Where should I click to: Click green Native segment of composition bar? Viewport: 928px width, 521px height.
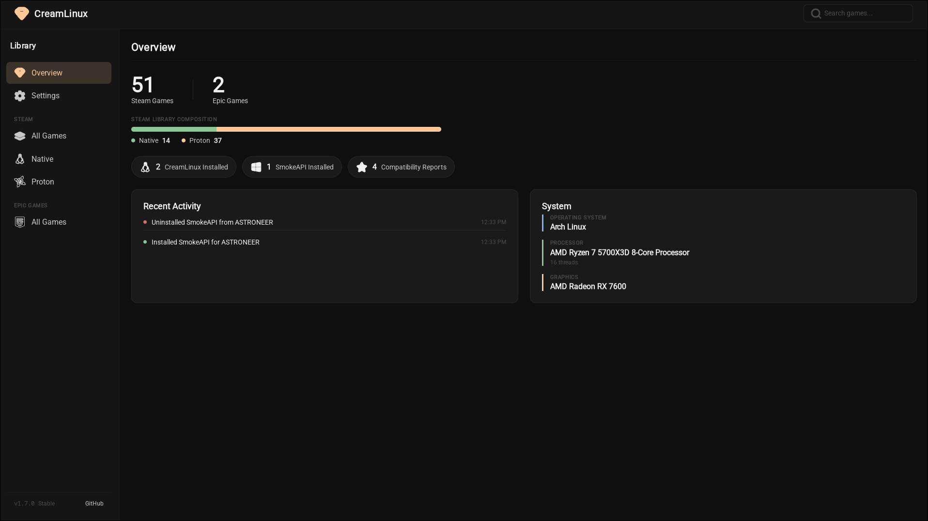[174, 129]
